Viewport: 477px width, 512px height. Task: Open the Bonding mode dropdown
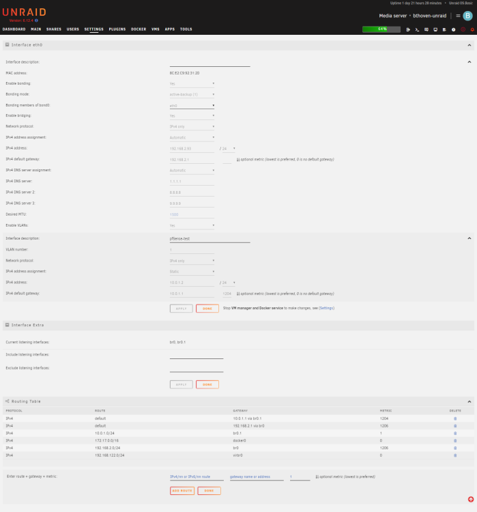click(x=192, y=94)
